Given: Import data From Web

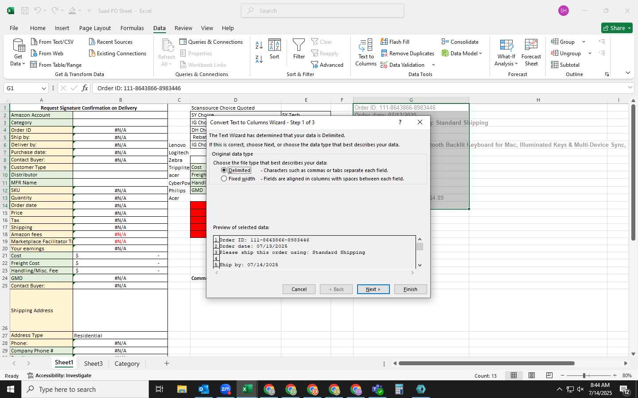Looking at the screenshot, I should coord(47,53).
